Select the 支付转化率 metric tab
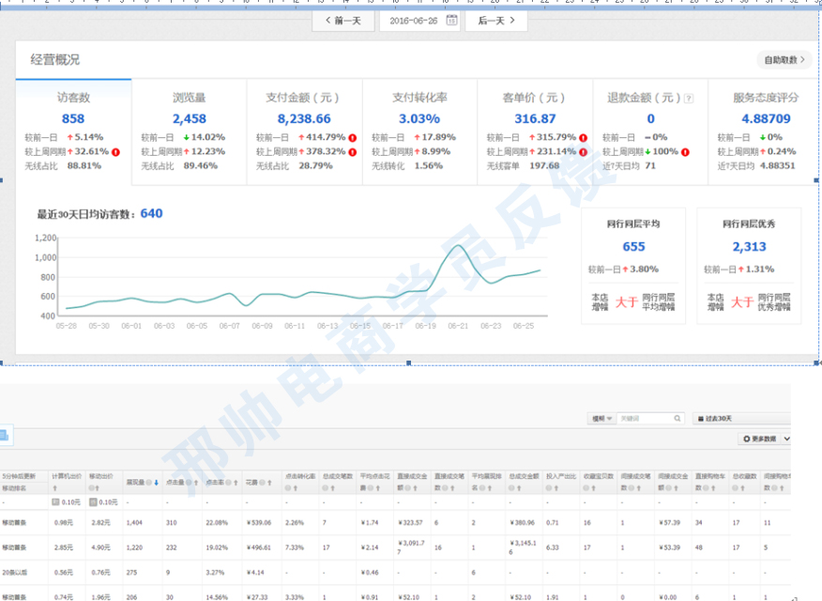The height and width of the screenshot is (601, 822). pyautogui.click(x=419, y=97)
